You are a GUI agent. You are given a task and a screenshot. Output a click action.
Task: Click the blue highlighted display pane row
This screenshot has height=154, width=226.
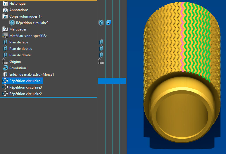112,81
